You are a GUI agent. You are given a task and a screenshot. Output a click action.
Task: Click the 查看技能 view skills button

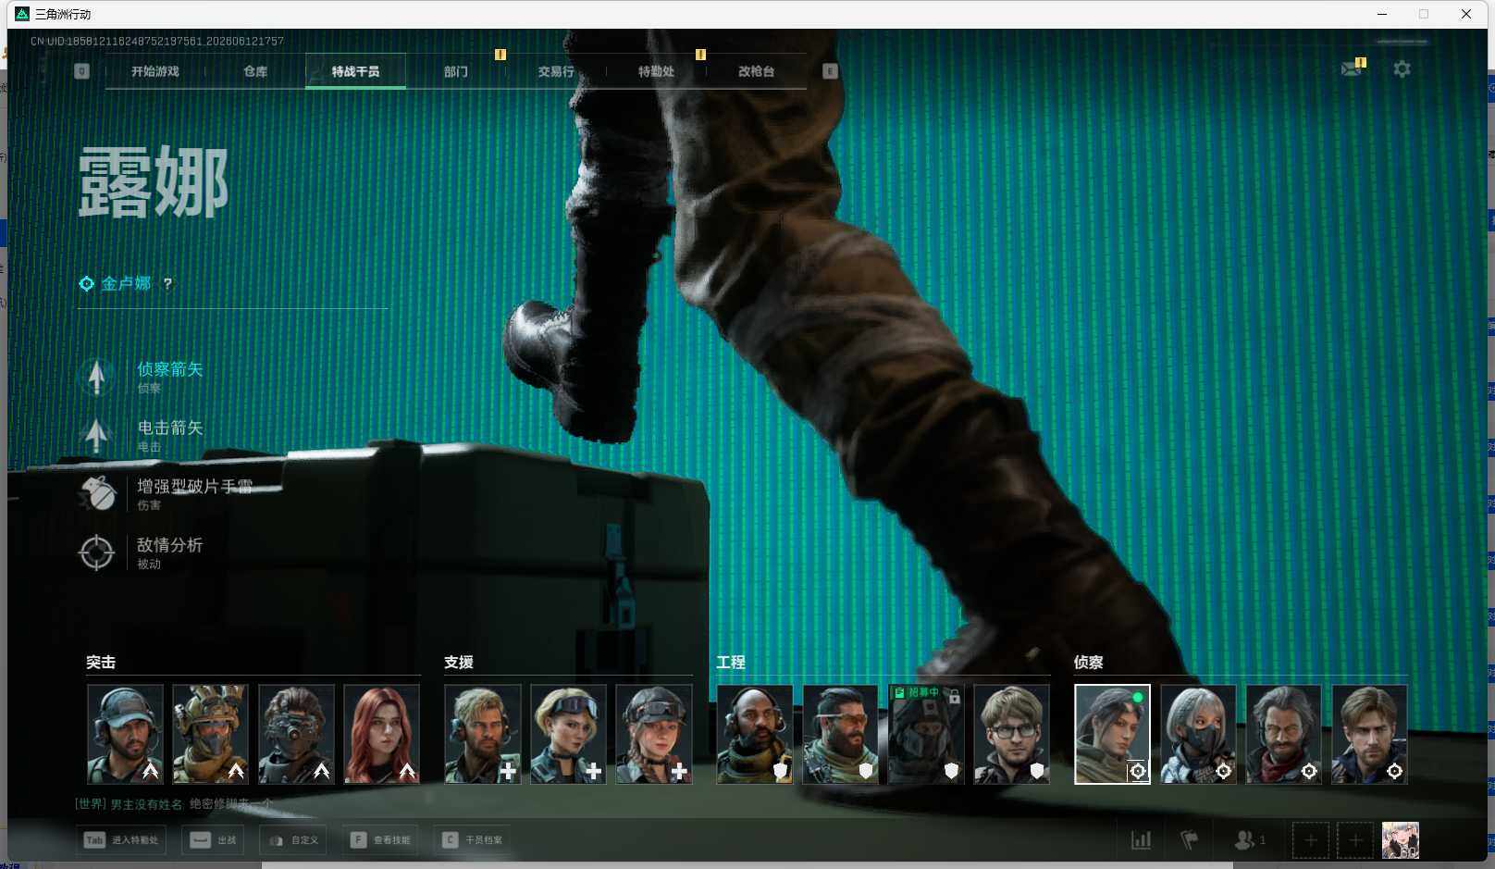[x=380, y=840]
